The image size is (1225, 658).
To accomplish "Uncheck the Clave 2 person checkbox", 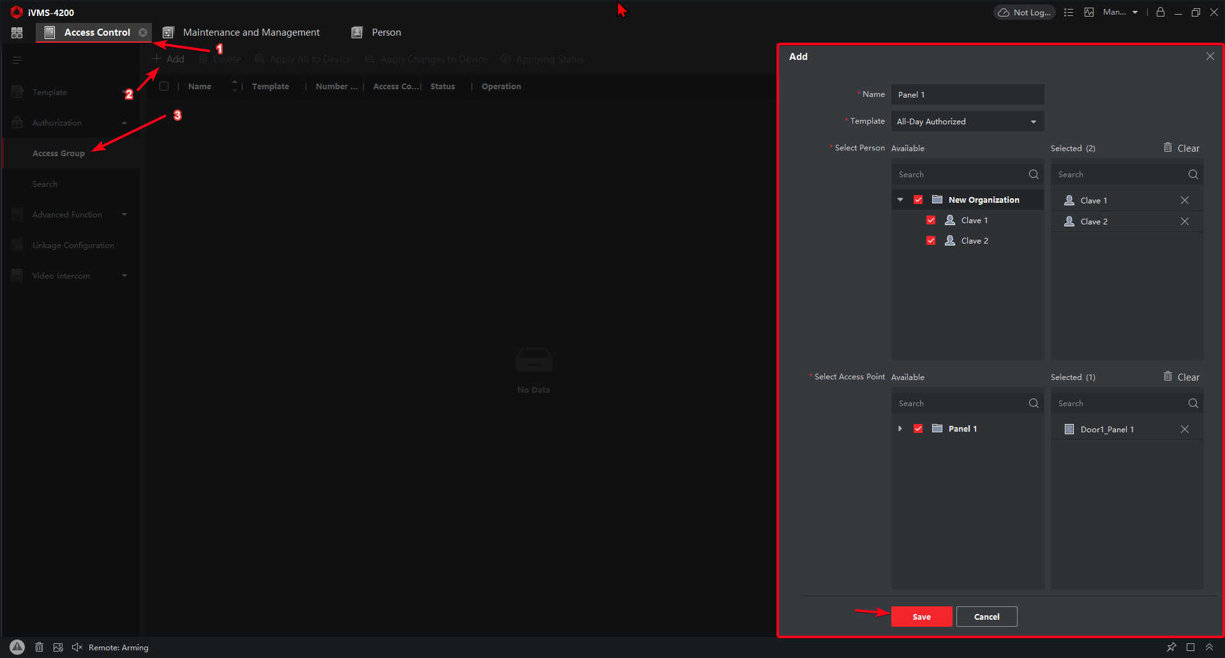I will [931, 240].
